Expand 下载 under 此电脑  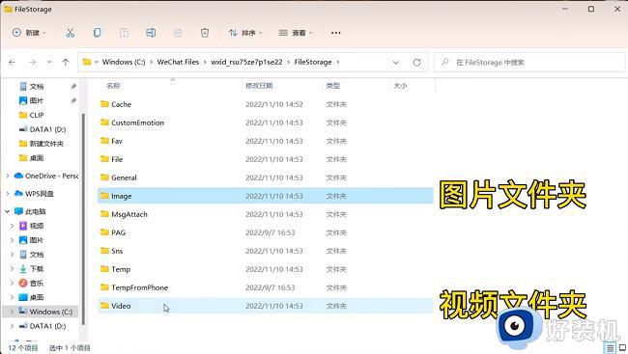(x=12, y=269)
